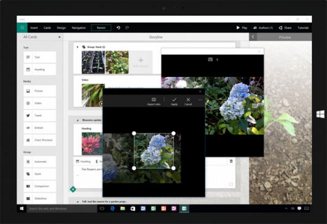
Task: Add a Comparison group card
Action: click(40, 186)
